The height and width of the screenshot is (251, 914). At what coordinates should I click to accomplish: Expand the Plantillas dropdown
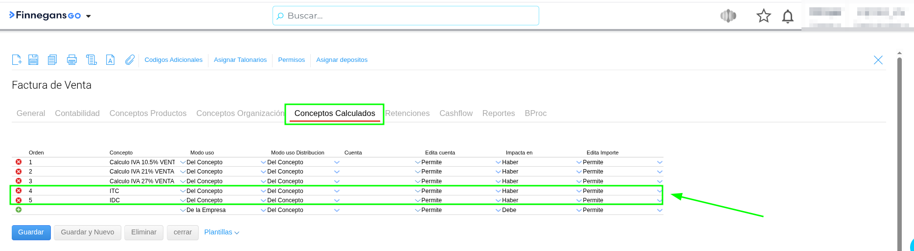point(222,232)
